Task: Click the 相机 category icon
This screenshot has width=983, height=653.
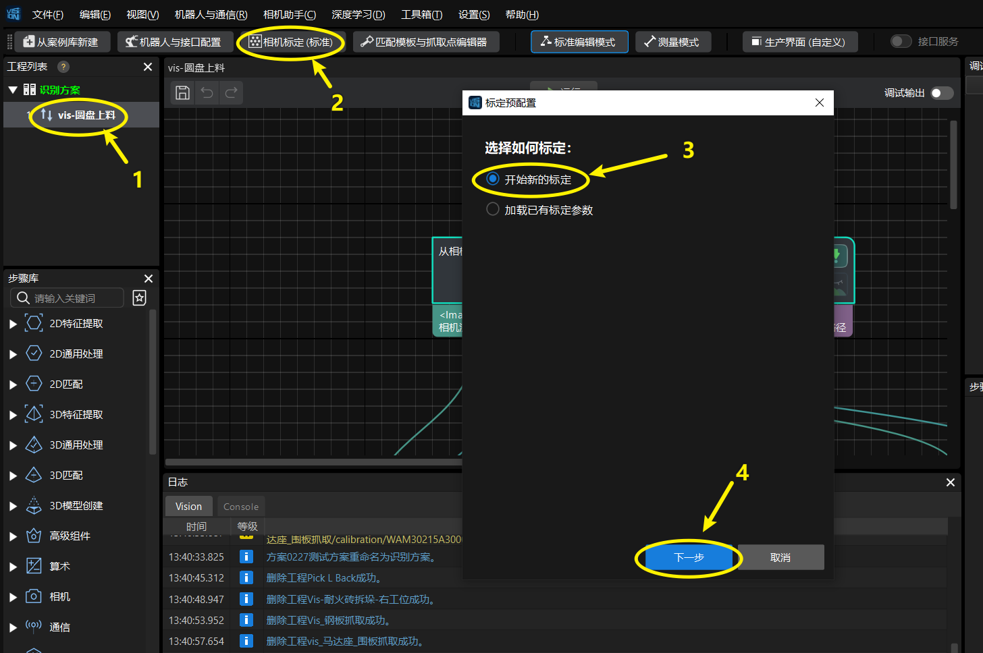Action: click(34, 596)
